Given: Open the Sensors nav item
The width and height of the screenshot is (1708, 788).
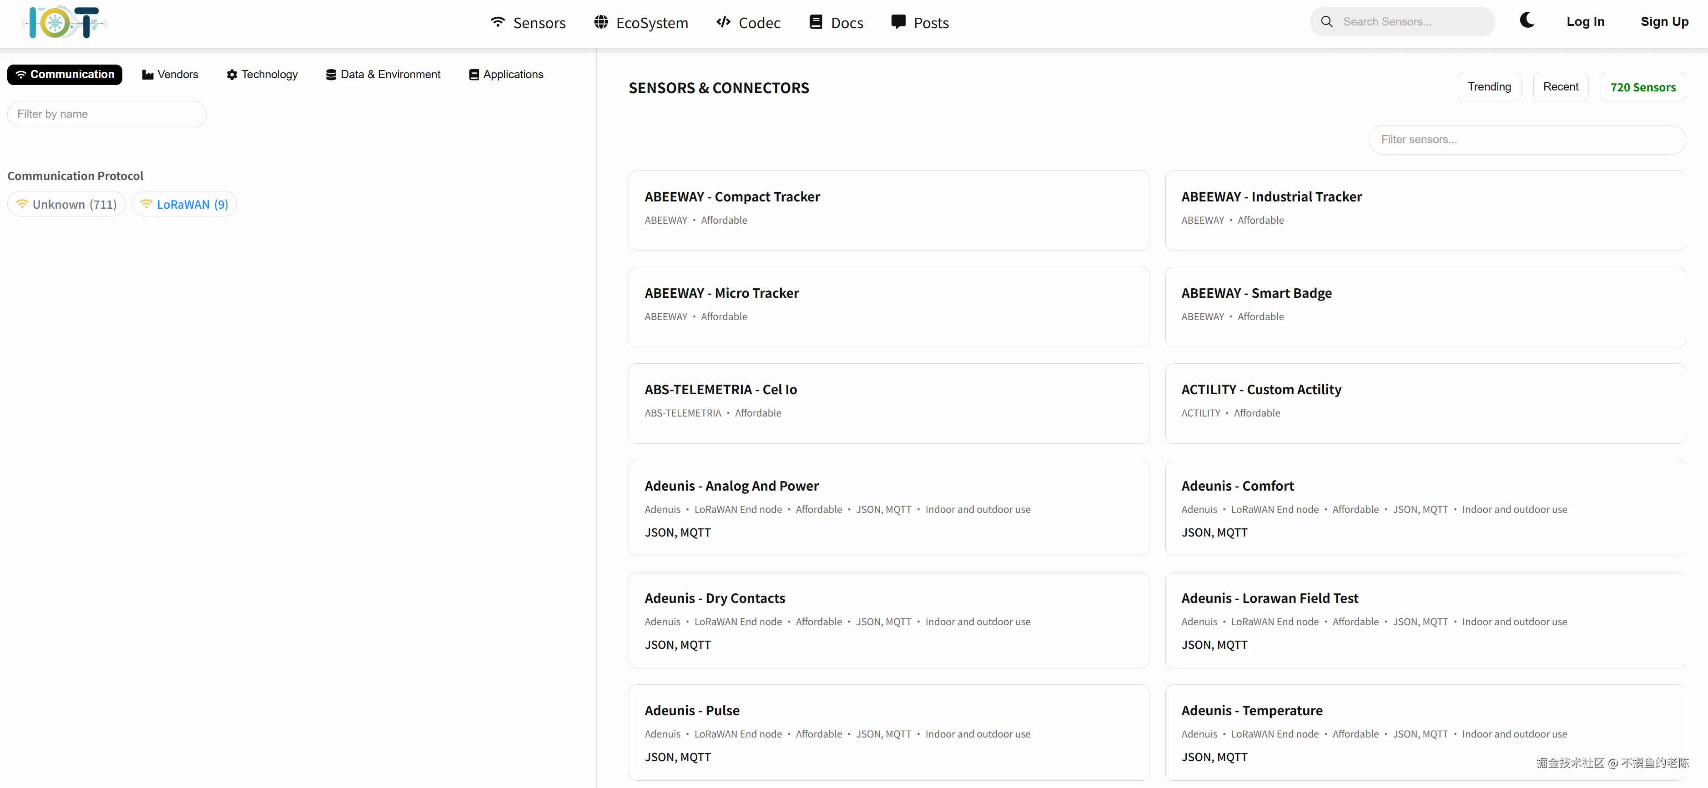Looking at the screenshot, I should (528, 23).
